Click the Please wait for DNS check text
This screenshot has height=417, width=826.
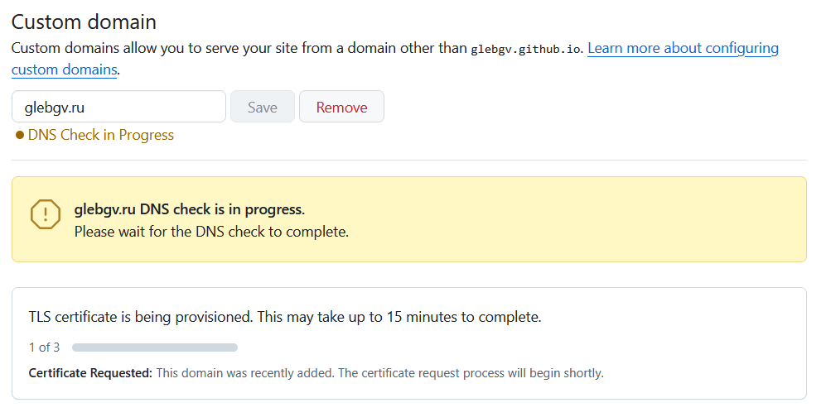pos(211,232)
